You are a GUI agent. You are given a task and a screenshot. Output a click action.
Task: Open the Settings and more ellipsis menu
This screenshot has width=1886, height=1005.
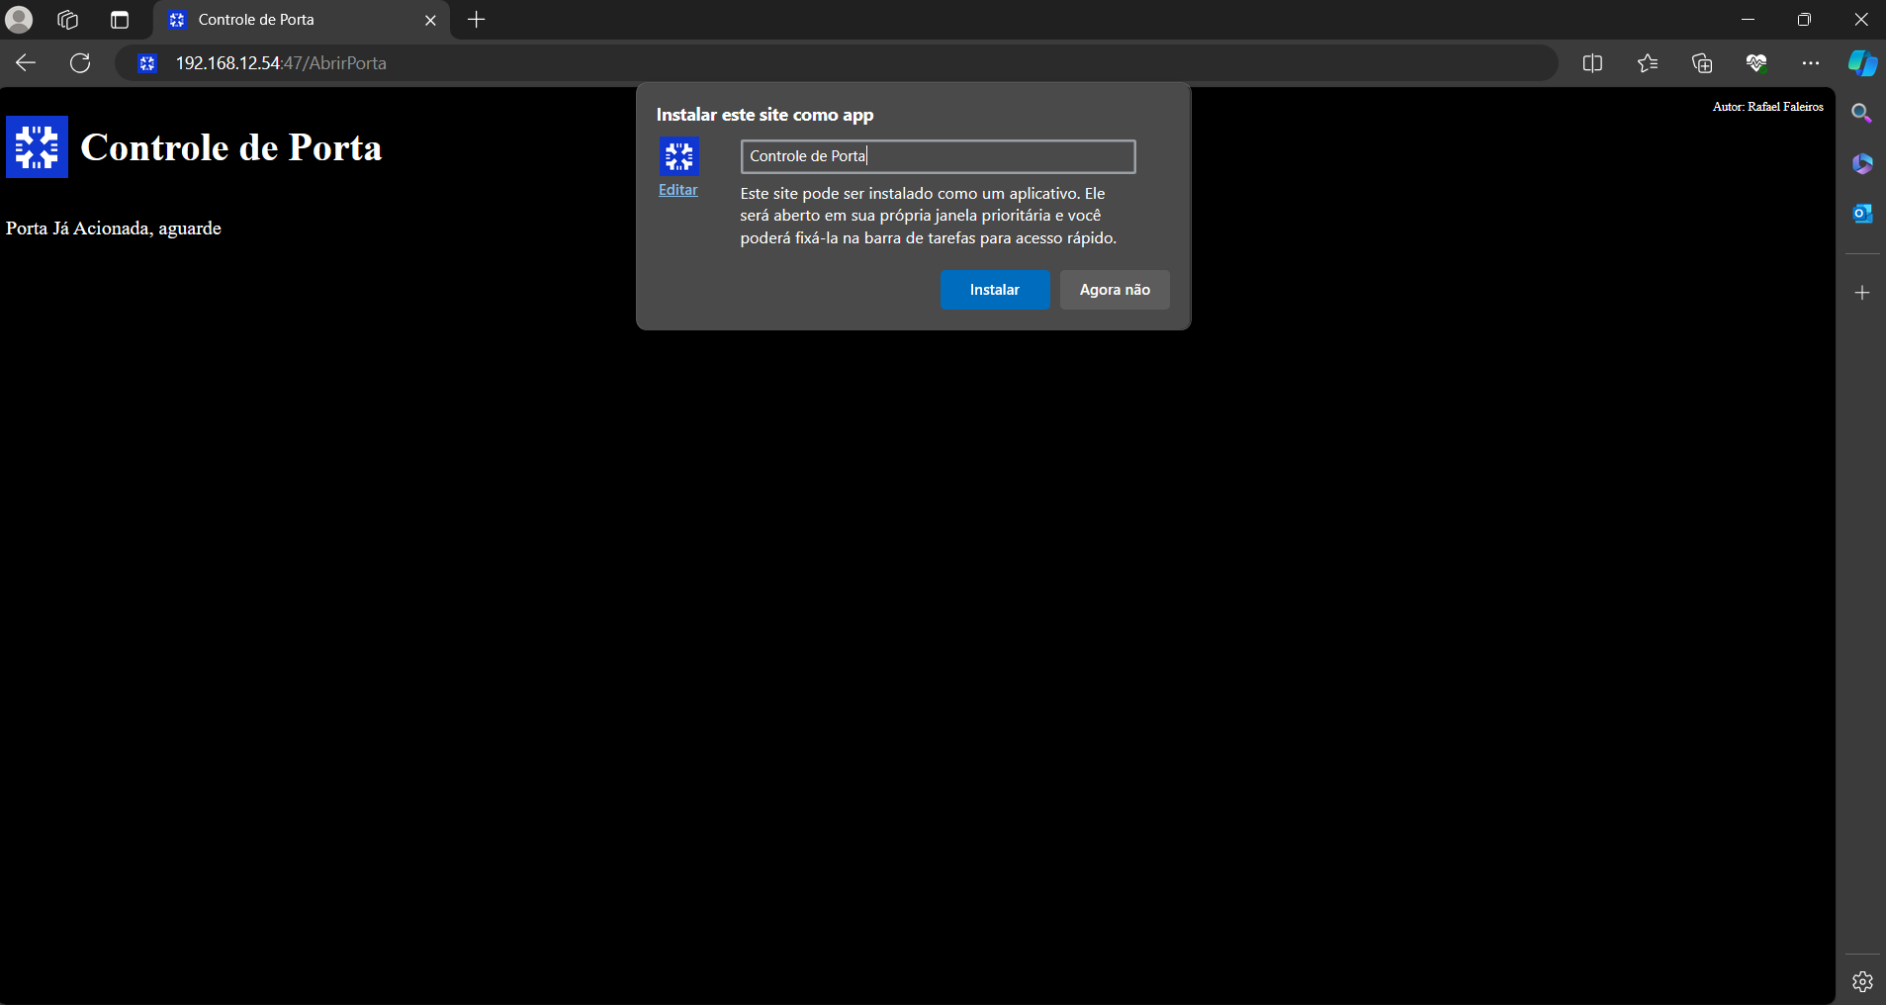[x=1810, y=63]
